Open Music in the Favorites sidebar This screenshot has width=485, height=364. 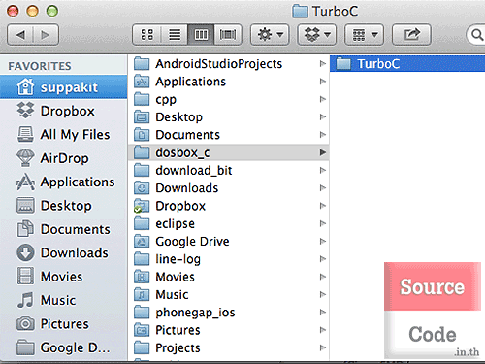click(x=64, y=300)
